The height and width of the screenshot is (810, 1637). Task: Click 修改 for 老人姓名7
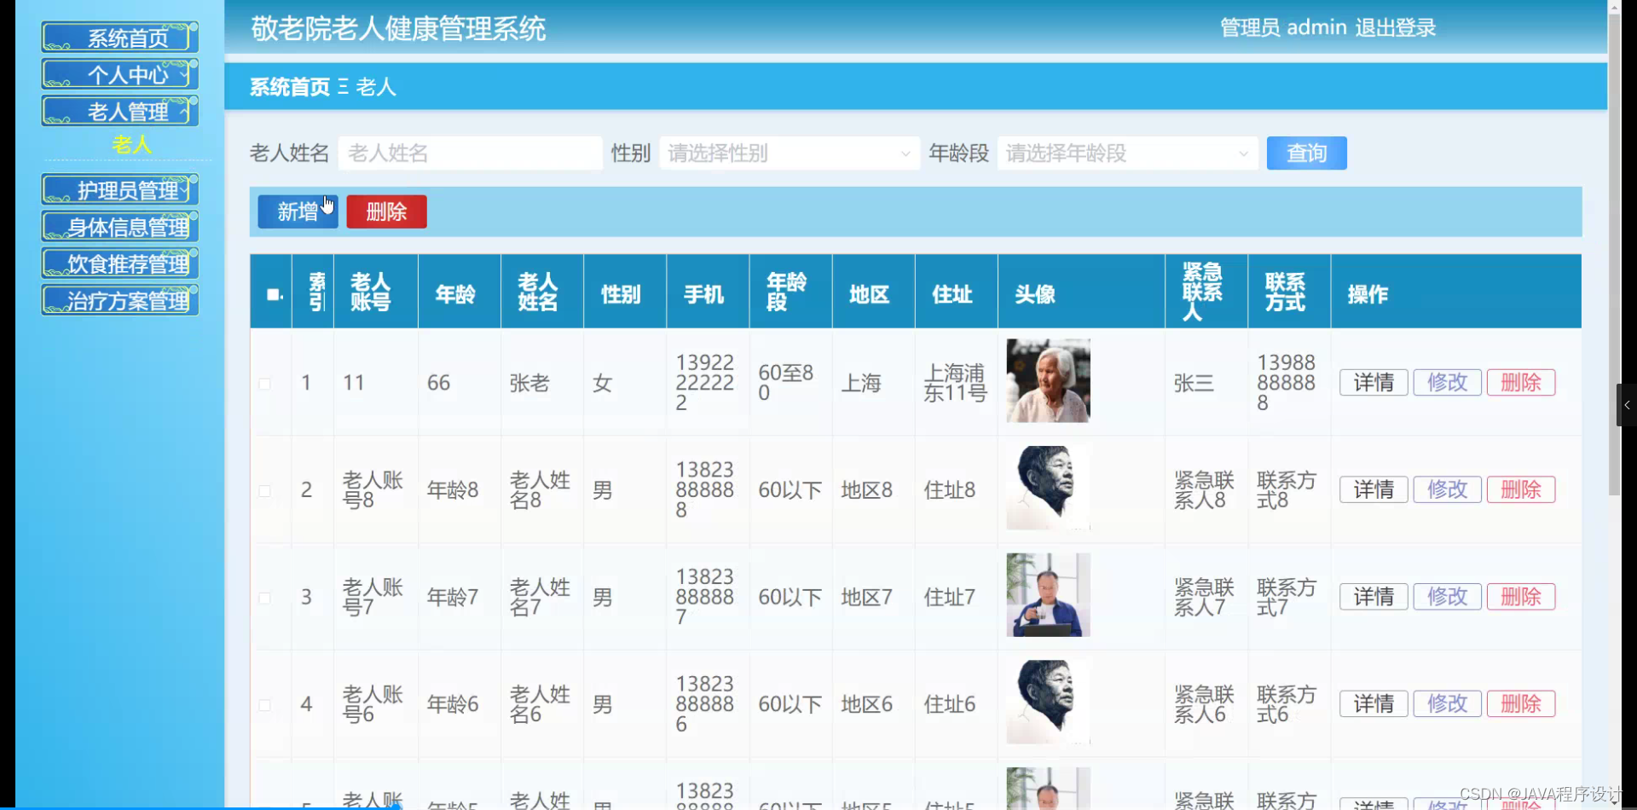coord(1447,597)
